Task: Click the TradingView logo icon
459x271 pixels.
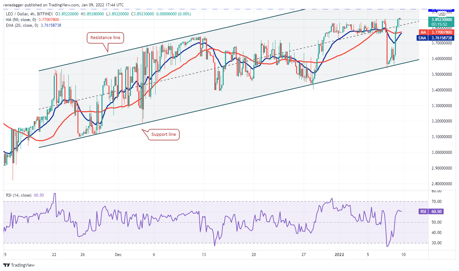Action: click(7, 265)
